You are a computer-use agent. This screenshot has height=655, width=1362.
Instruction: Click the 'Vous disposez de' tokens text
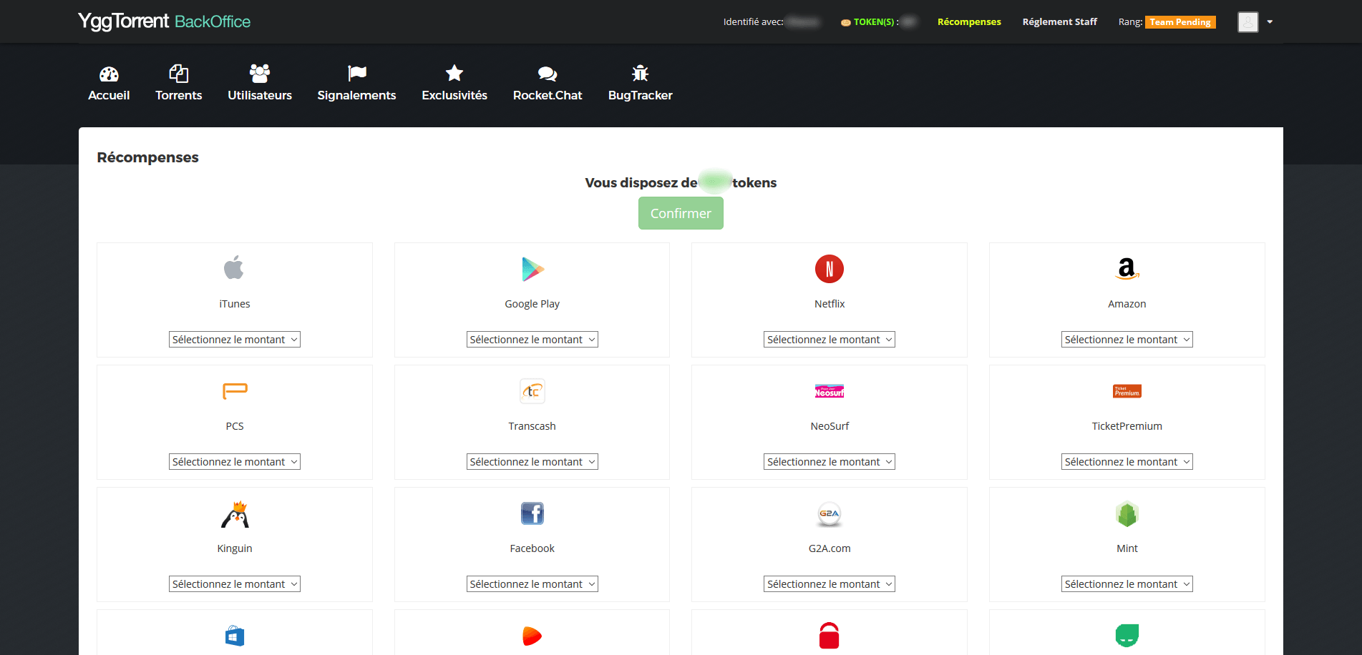click(x=681, y=182)
